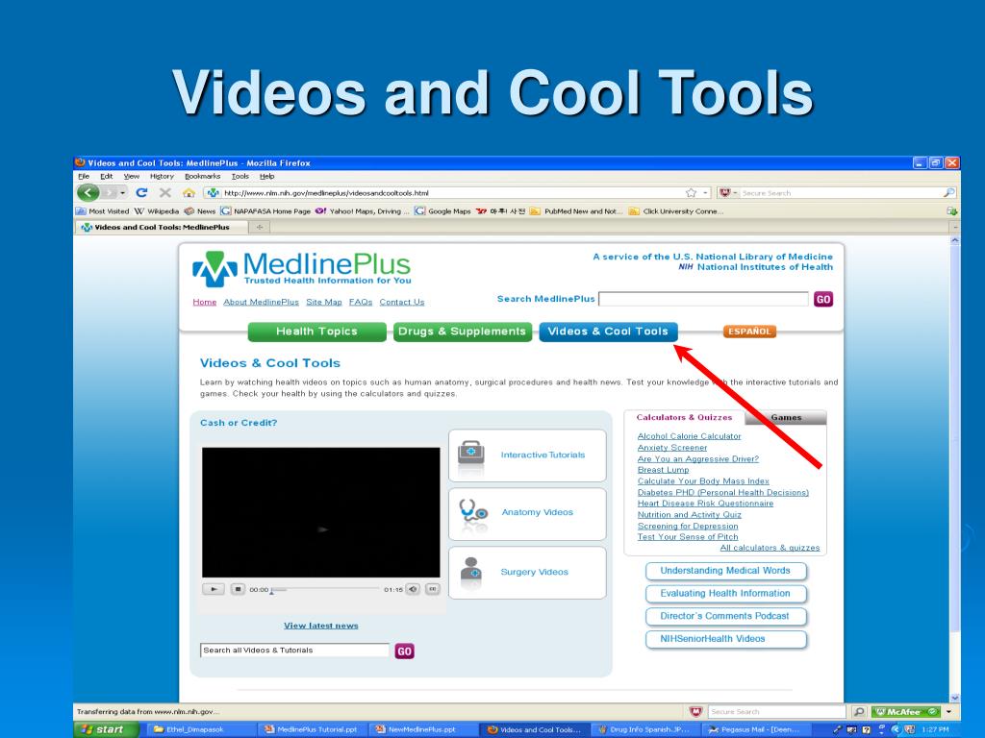Open the history dropdown next to forward button
This screenshot has height=738, width=985.
click(122, 192)
